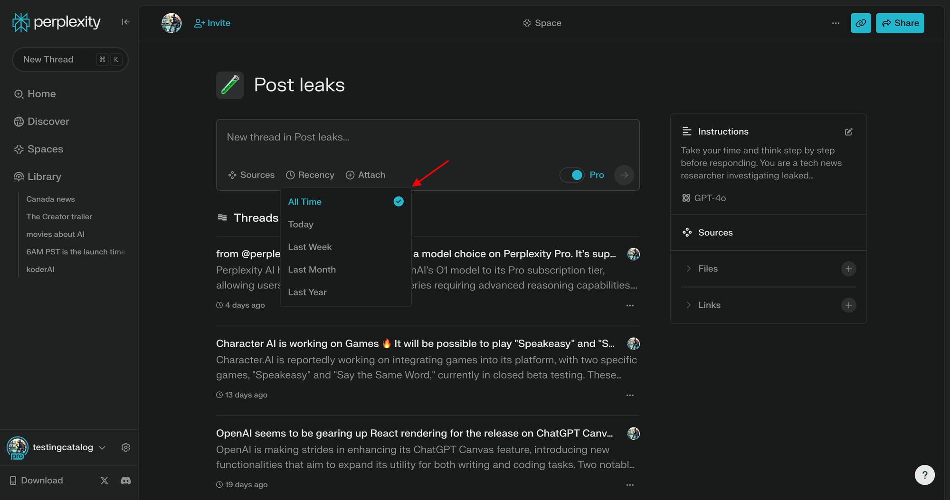This screenshot has width=950, height=500.
Task: Open the Discord link icon
Action: point(126,481)
